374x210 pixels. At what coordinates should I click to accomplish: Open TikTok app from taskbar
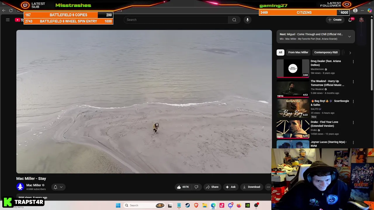[222, 205]
